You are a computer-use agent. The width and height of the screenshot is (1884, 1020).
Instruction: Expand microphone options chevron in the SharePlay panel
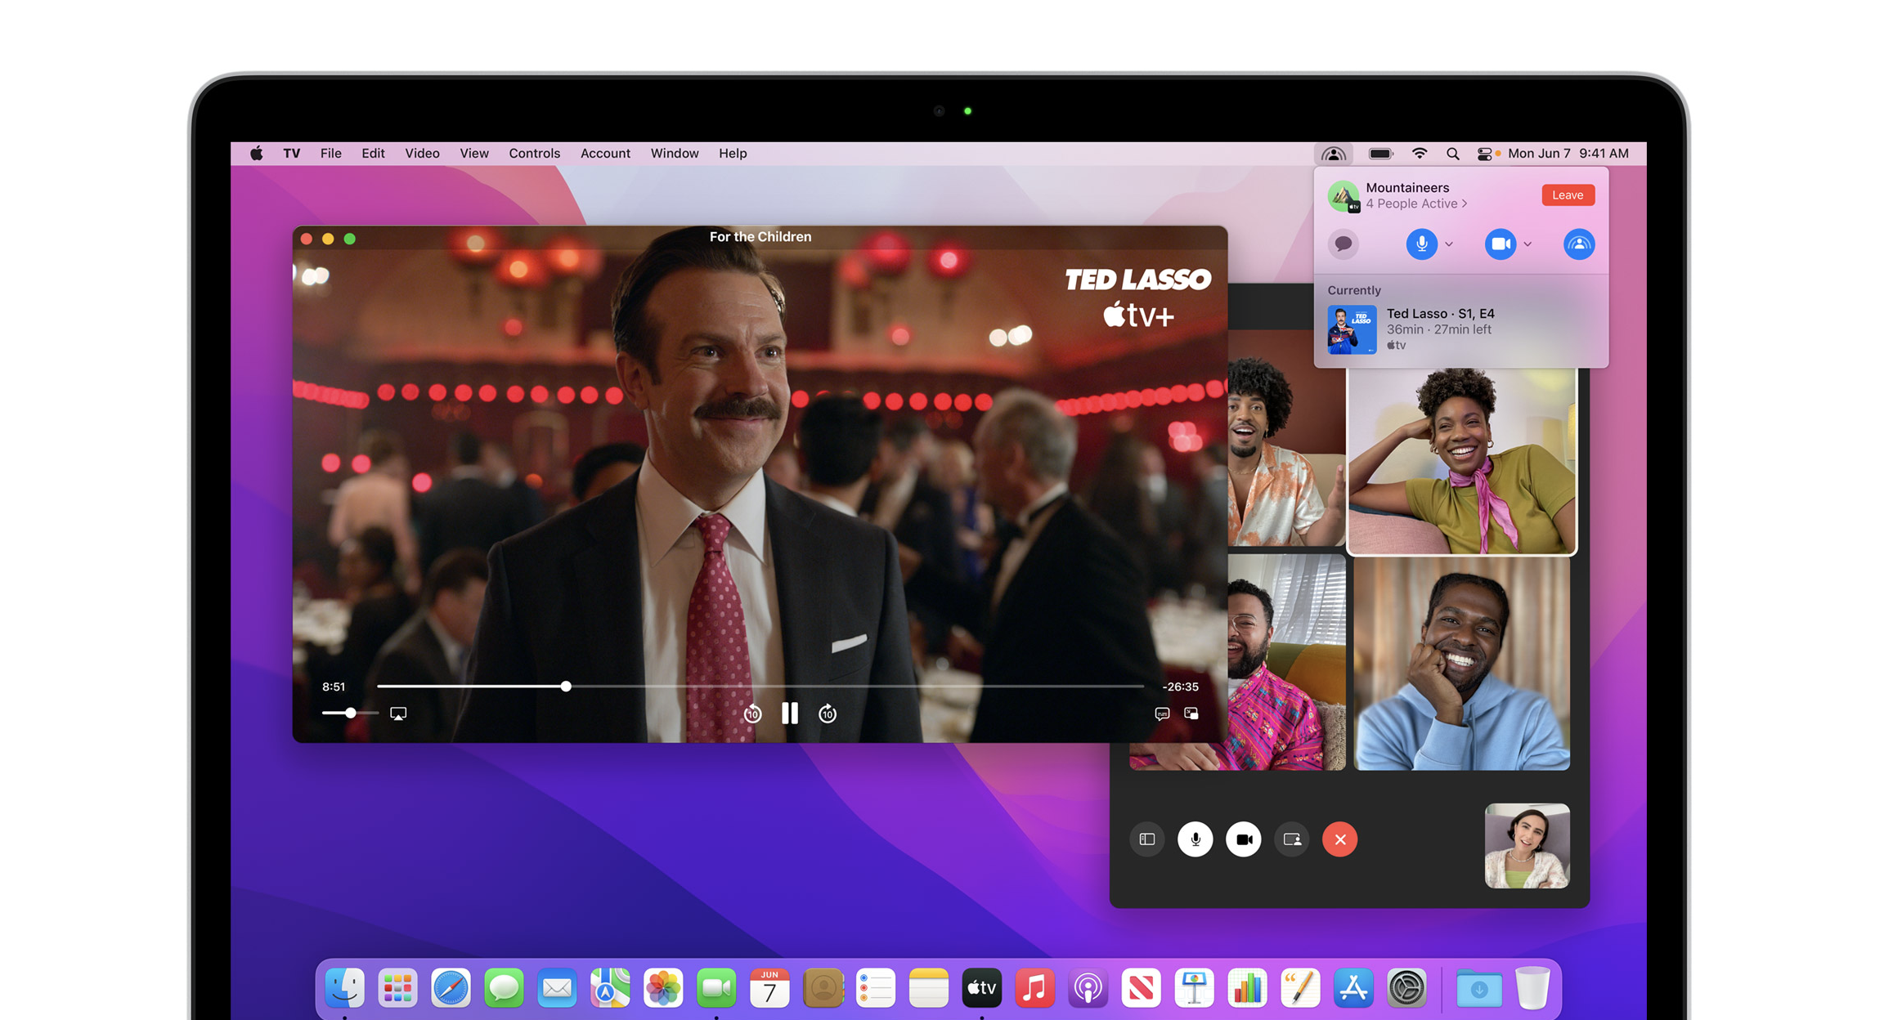(x=1449, y=244)
